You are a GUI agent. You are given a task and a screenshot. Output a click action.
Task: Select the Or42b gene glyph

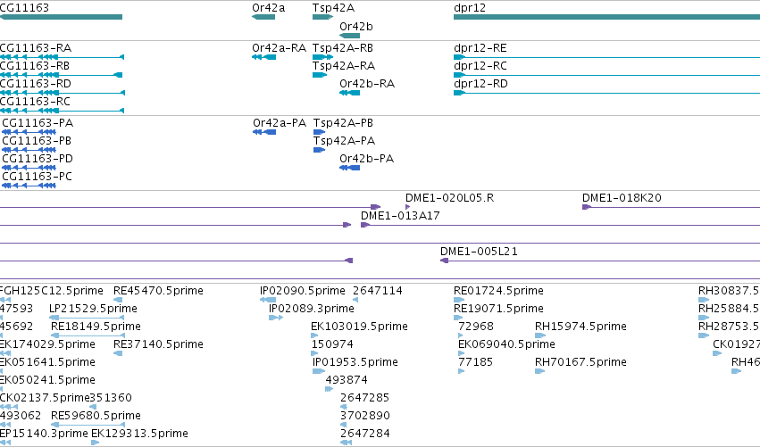tap(349, 36)
